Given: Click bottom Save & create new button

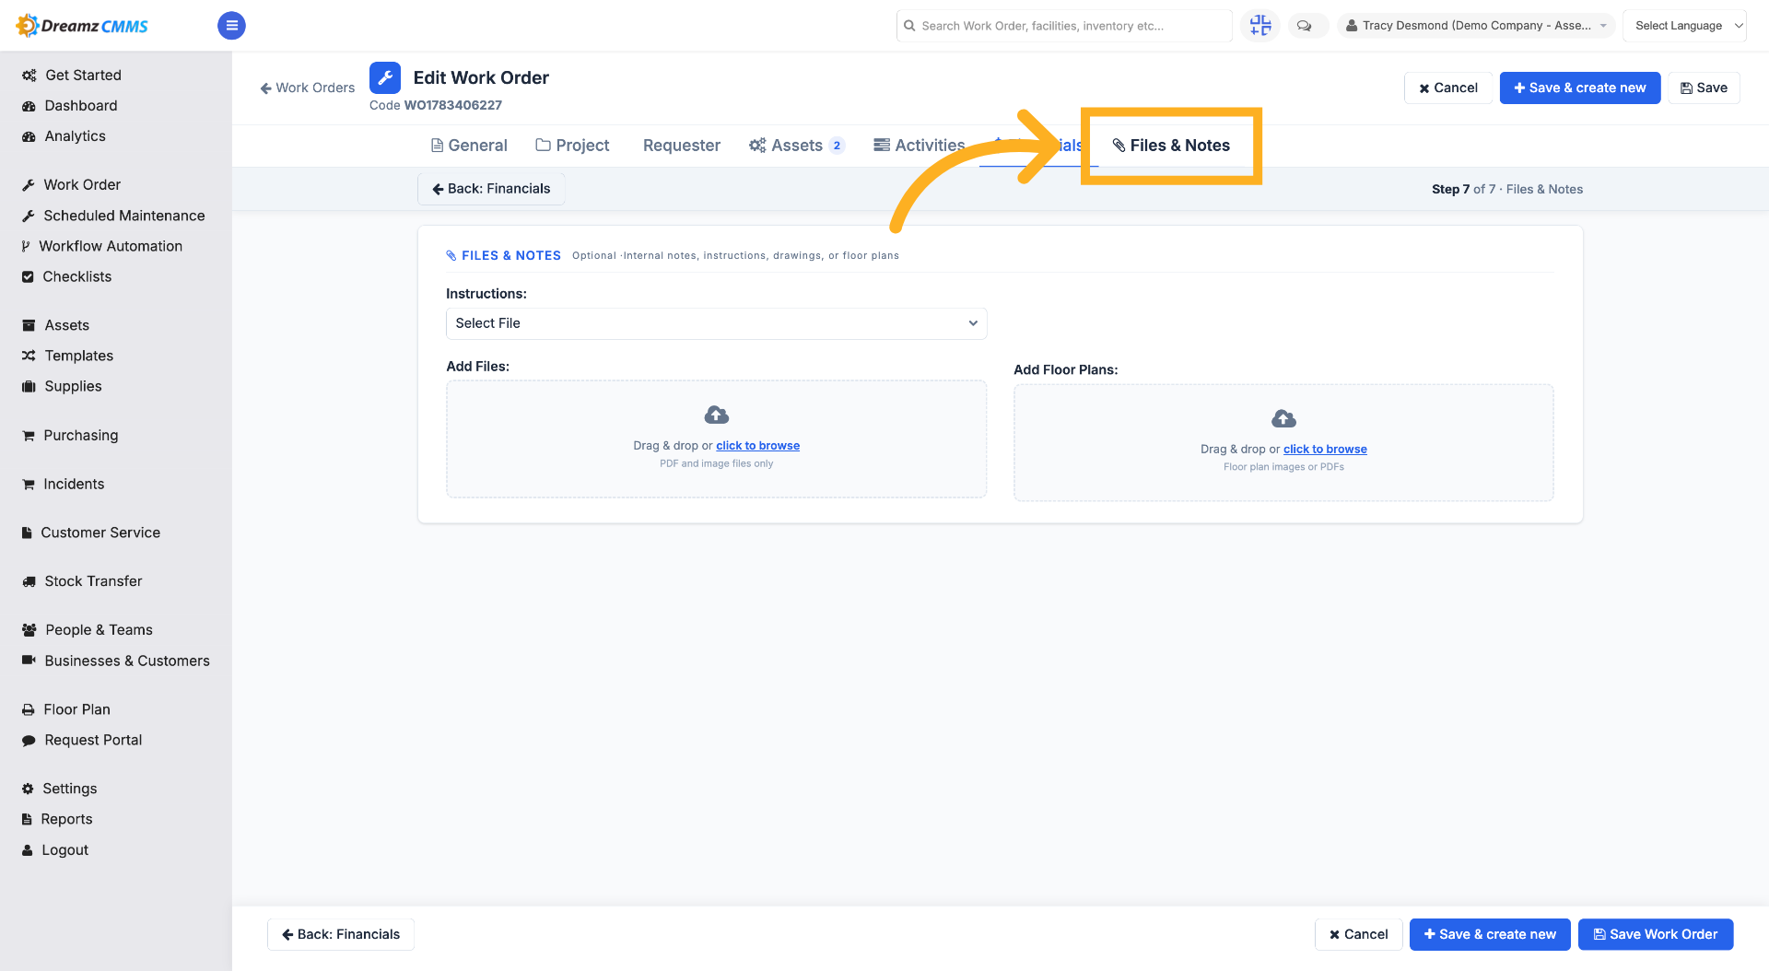Looking at the screenshot, I should coord(1490,934).
